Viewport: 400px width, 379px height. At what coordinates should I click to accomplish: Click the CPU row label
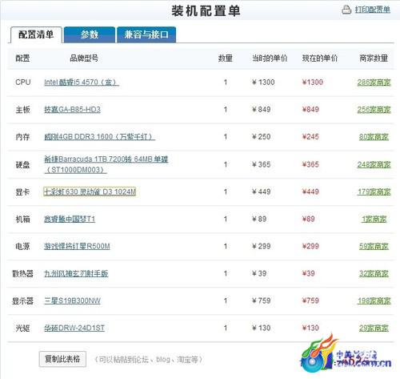pyautogui.click(x=23, y=83)
